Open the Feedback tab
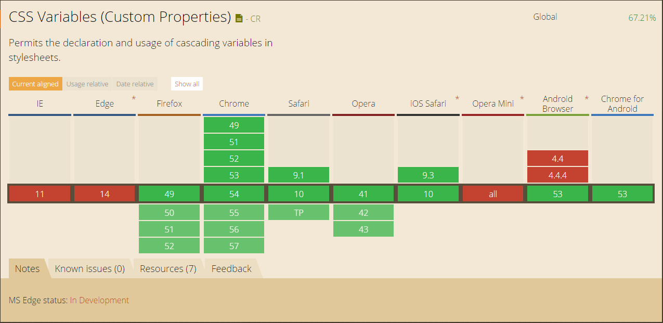Viewport: 663px width, 323px height. click(231, 268)
